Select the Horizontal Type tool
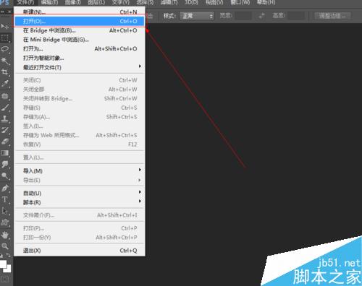 click(4, 199)
